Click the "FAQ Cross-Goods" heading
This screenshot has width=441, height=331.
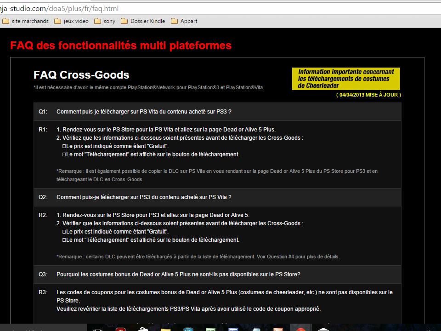(x=81, y=75)
